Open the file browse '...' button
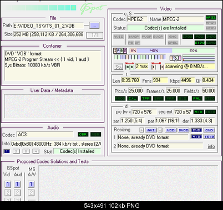223x210 pixels. 94,25
